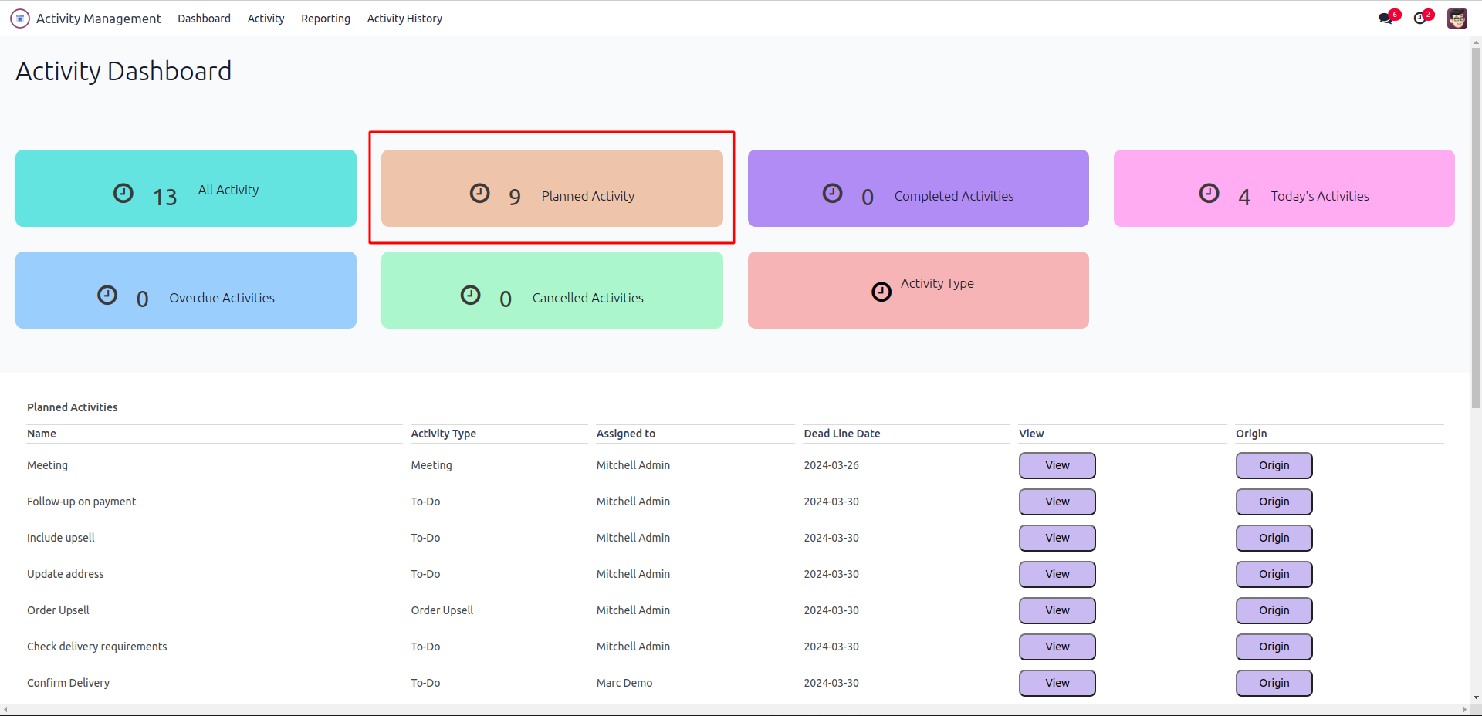The image size is (1482, 716).
Task: Click the clock icon on All Activity card
Action: point(123,193)
